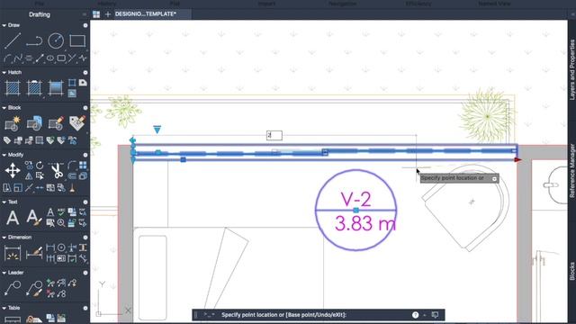
Task: Click the V-2 block center grip
Action: click(x=356, y=210)
